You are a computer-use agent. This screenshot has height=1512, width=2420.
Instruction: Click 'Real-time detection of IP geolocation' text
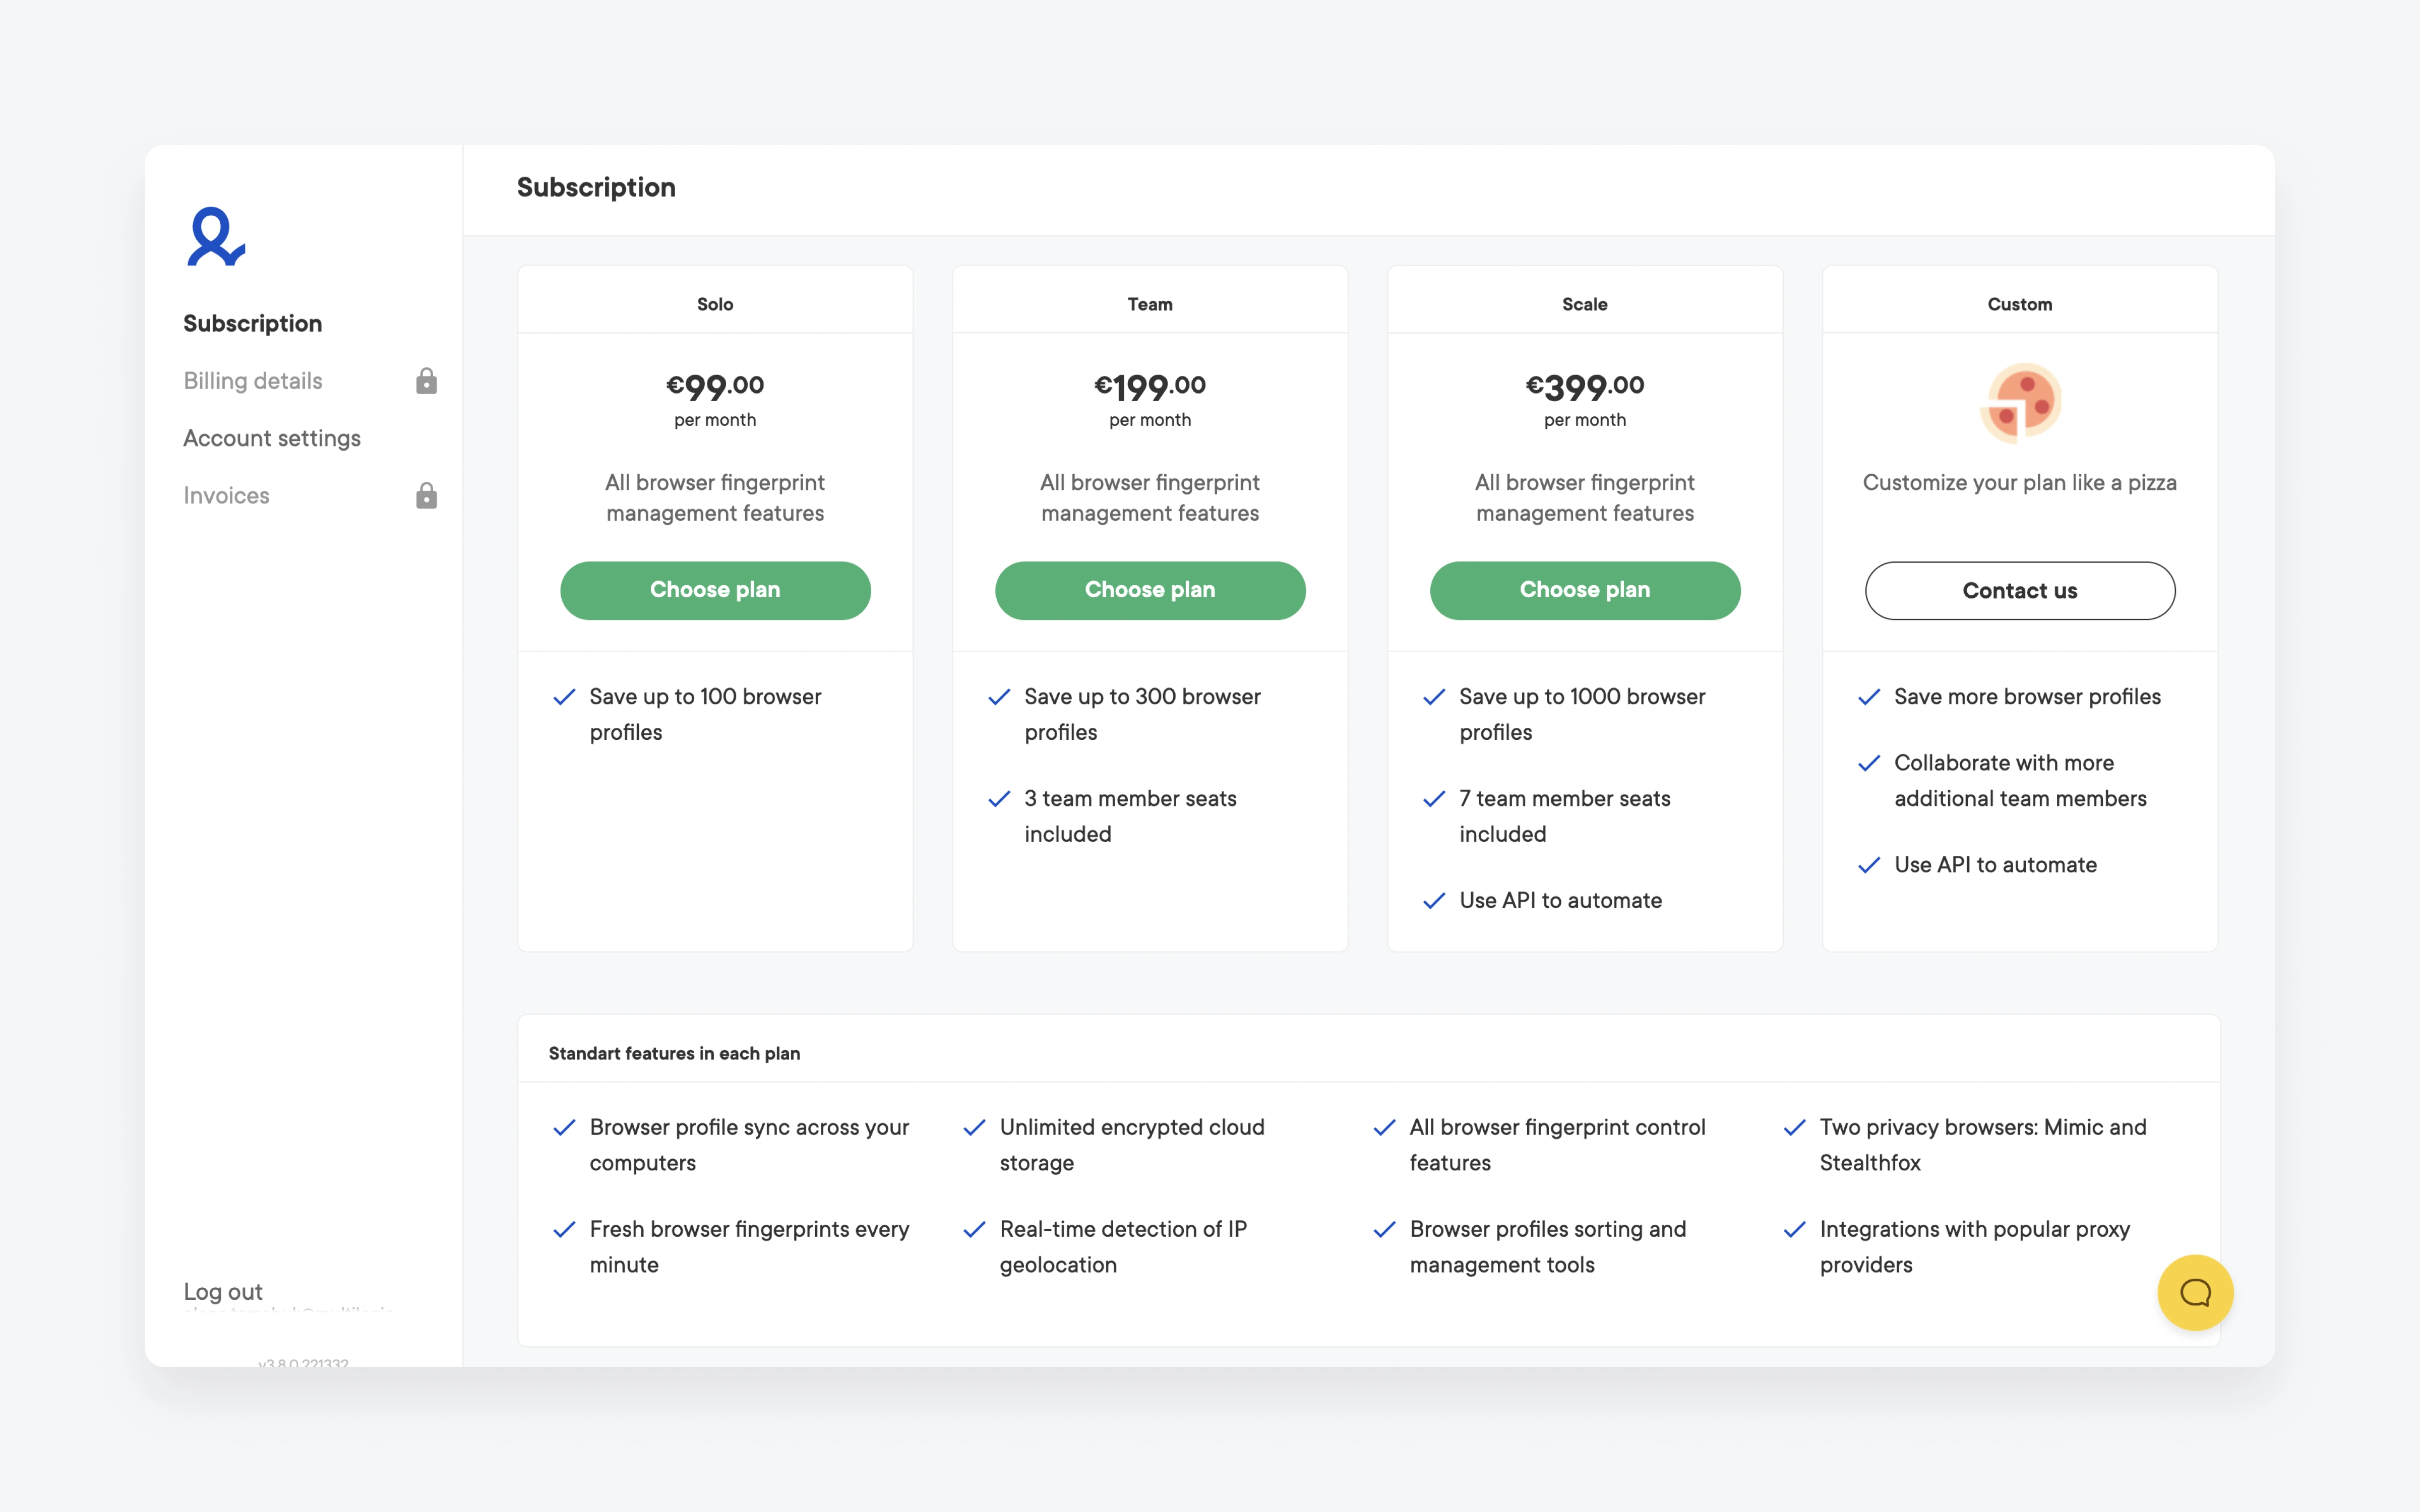coord(1123,1247)
